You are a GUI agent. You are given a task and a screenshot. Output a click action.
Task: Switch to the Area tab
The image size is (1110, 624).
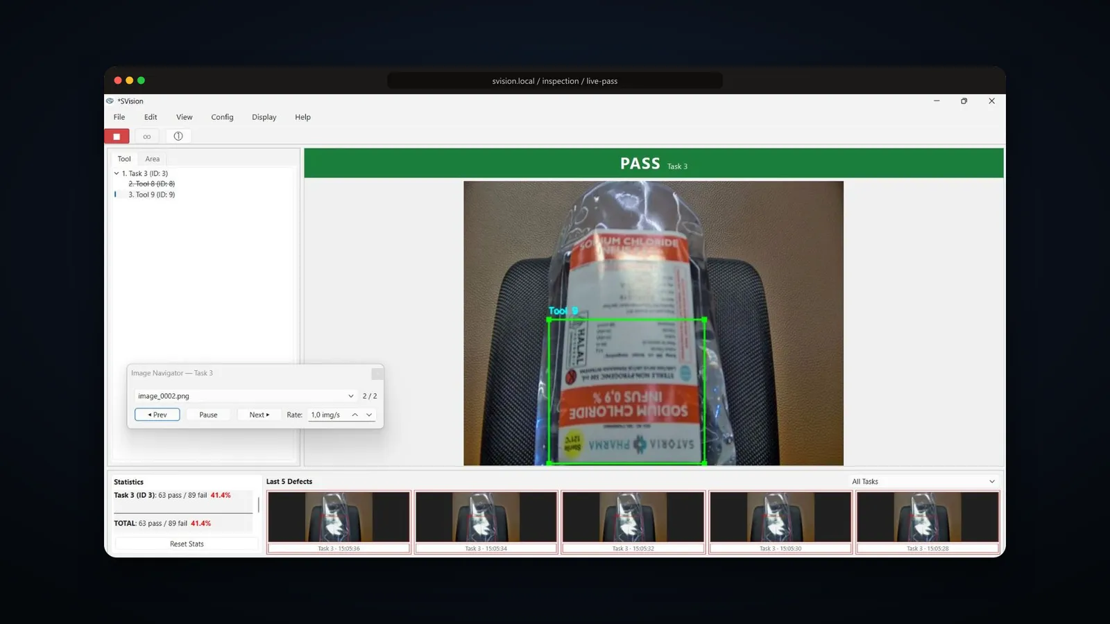click(153, 159)
